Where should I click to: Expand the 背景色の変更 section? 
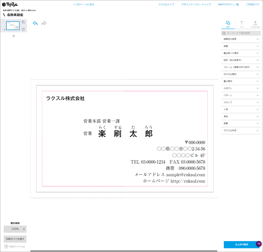tap(241, 39)
